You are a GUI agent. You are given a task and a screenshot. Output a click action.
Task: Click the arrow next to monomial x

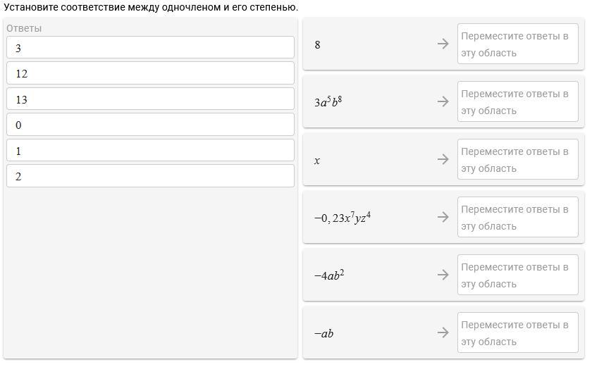point(443,160)
